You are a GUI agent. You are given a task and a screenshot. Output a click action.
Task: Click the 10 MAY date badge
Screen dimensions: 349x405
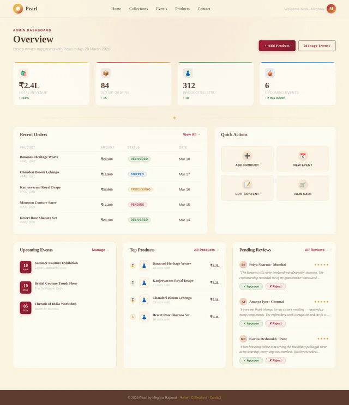(26, 287)
